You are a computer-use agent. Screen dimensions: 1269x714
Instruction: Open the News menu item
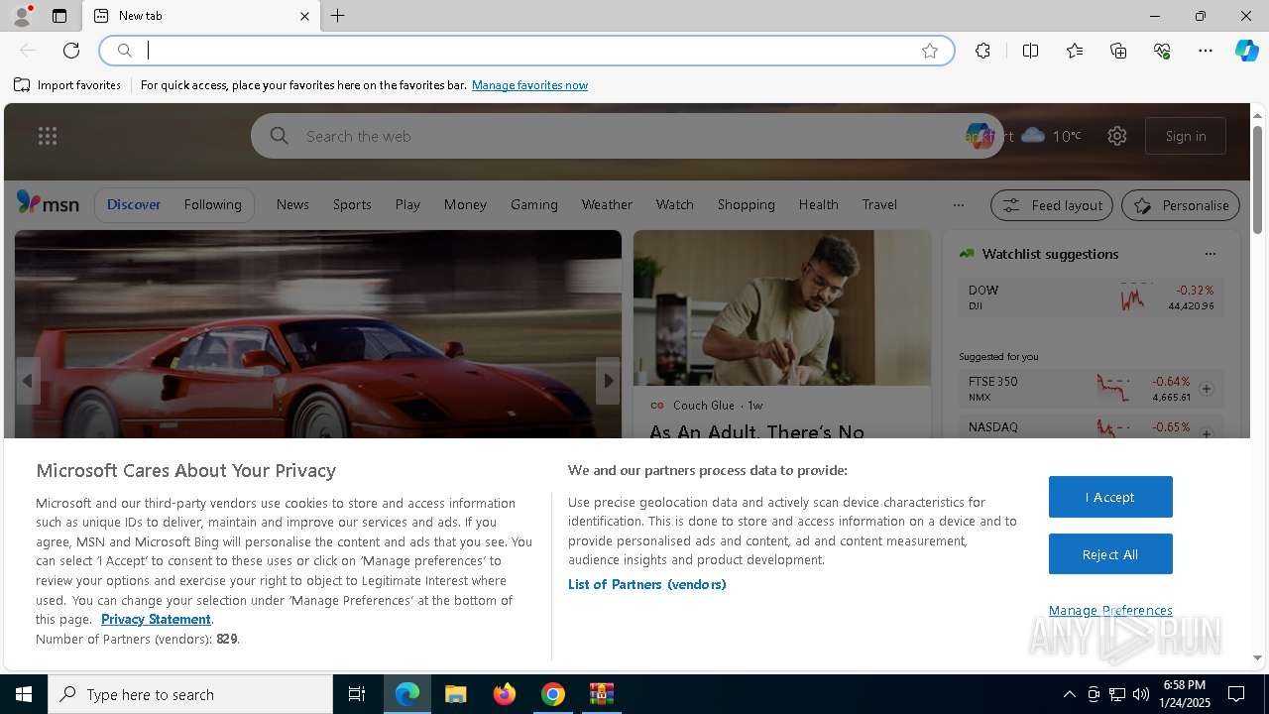pyautogui.click(x=292, y=204)
